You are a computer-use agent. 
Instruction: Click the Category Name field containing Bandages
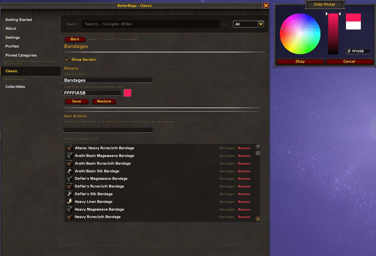(x=108, y=80)
